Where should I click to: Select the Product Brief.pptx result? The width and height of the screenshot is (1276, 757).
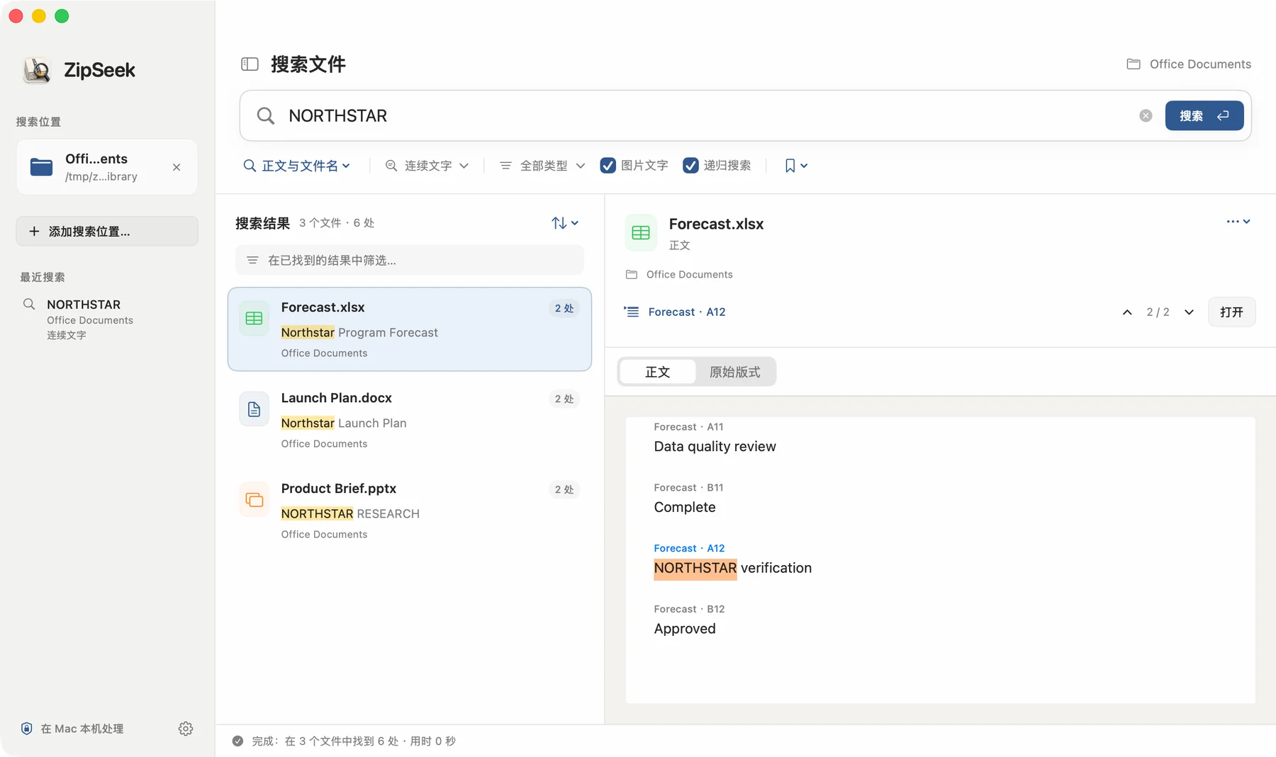click(x=410, y=511)
